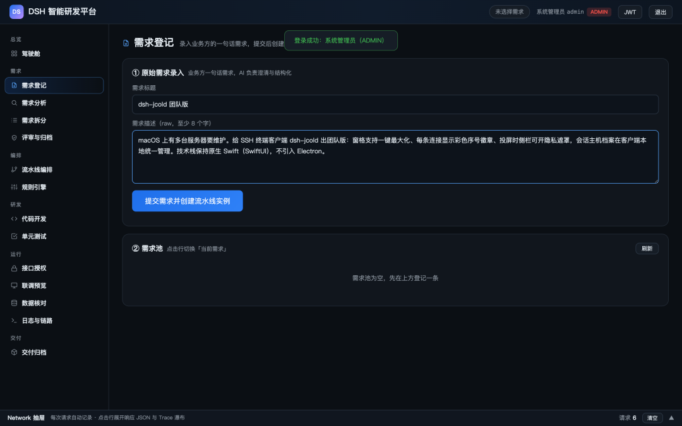Image resolution: width=682 pixels, height=426 pixels.
Task: Click the ① 原始需求录入 heading
Action: coord(158,73)
